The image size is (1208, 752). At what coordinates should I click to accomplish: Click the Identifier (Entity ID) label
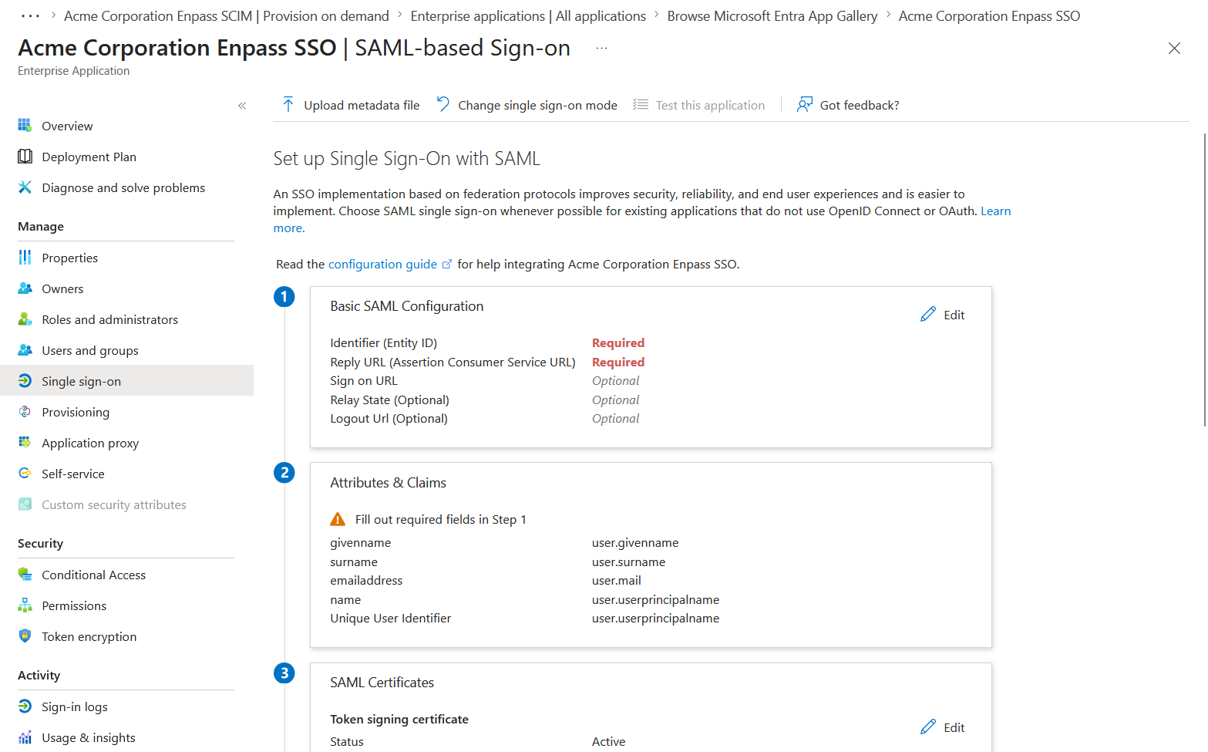384,343
